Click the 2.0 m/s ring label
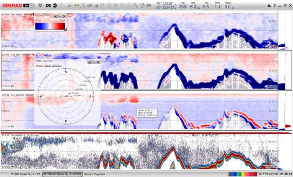The image size is (293, 177). (75, 93)
